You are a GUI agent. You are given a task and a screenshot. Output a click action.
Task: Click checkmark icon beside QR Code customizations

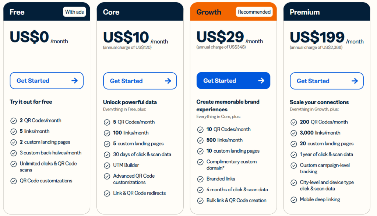click(x=14, y=181)
